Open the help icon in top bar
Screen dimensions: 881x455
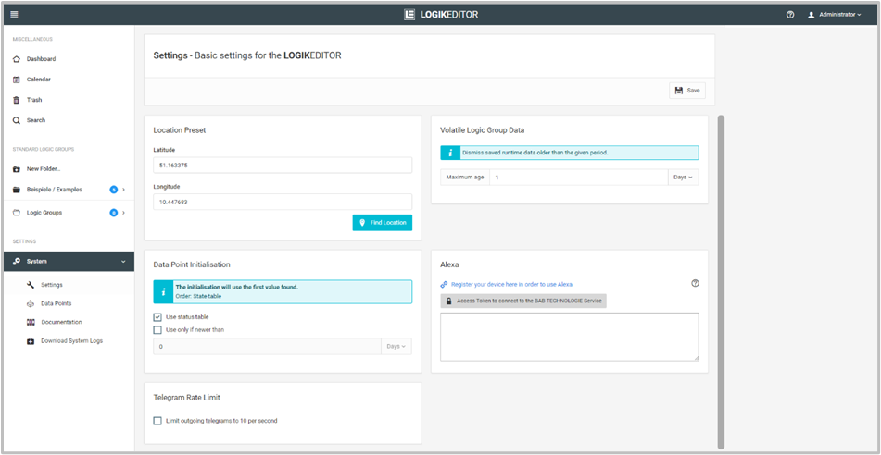790,15
